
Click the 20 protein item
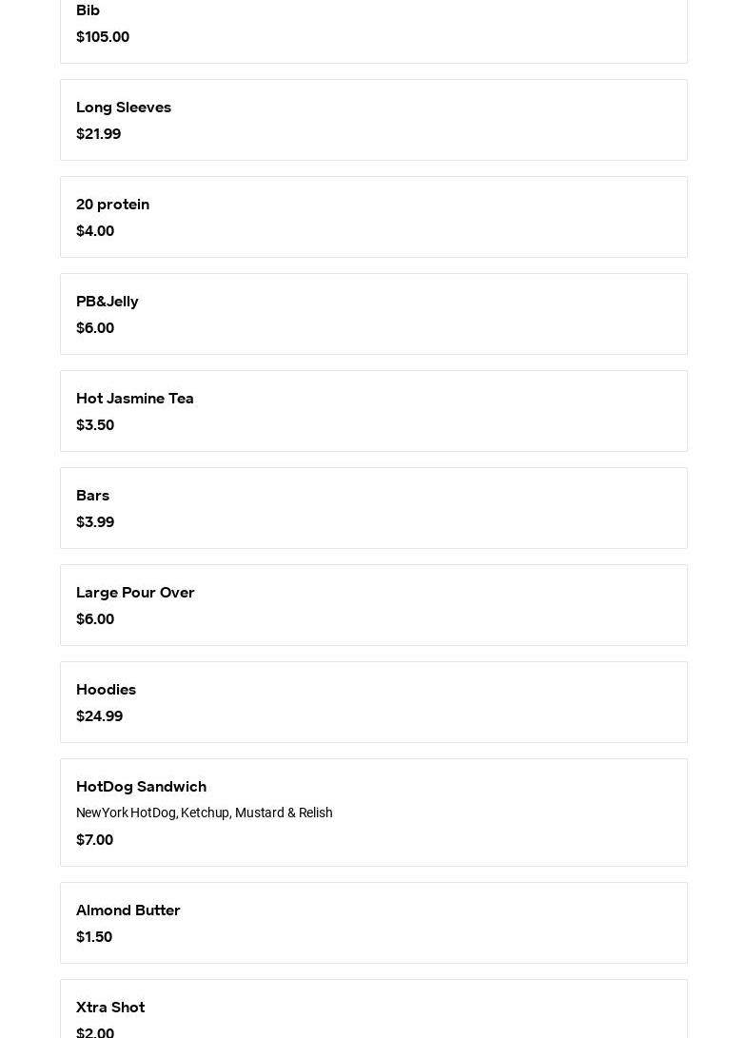[x=373, y=217]
